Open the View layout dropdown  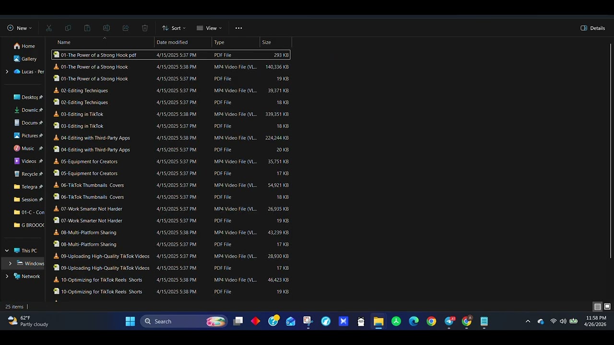[x=209, y=28]
